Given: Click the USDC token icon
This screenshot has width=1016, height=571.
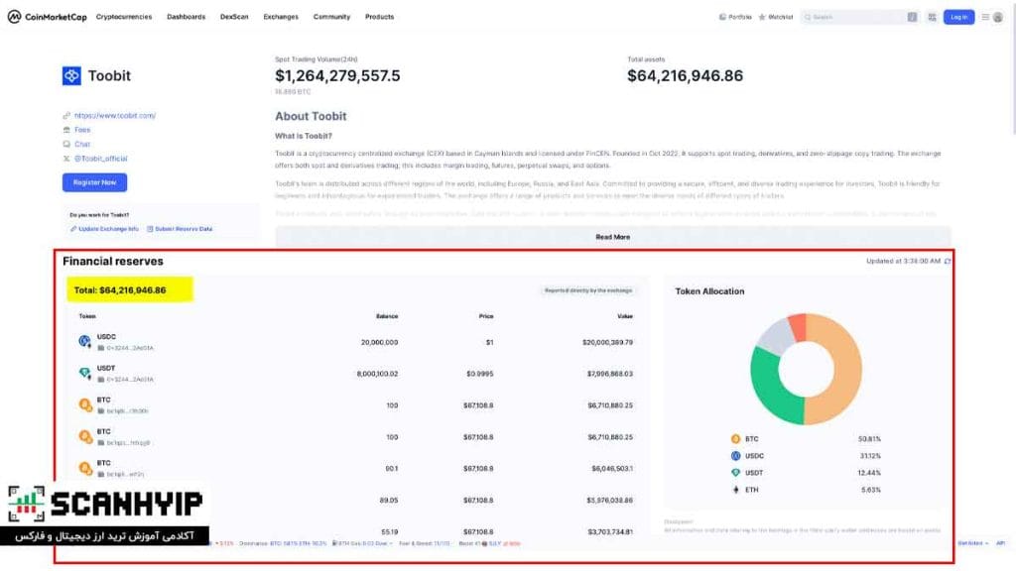Looking at the screenshot, I should coord(85,341).
